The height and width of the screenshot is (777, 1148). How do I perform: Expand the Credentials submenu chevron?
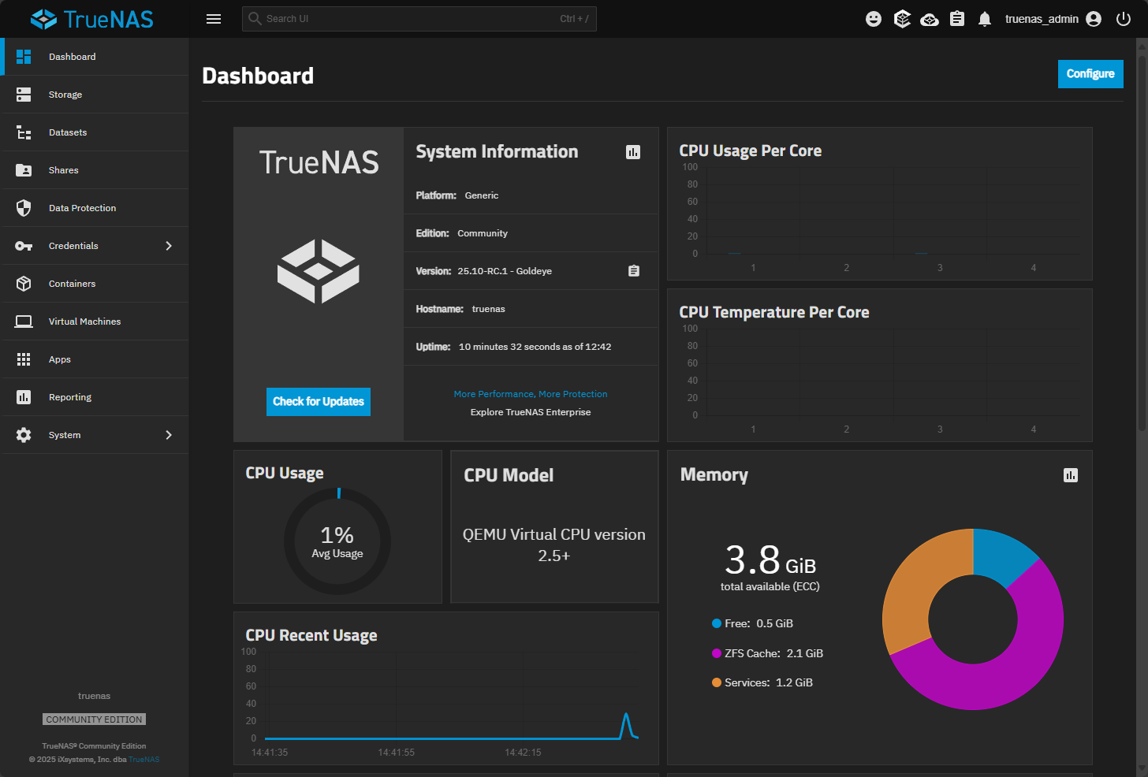click(169, 246)
